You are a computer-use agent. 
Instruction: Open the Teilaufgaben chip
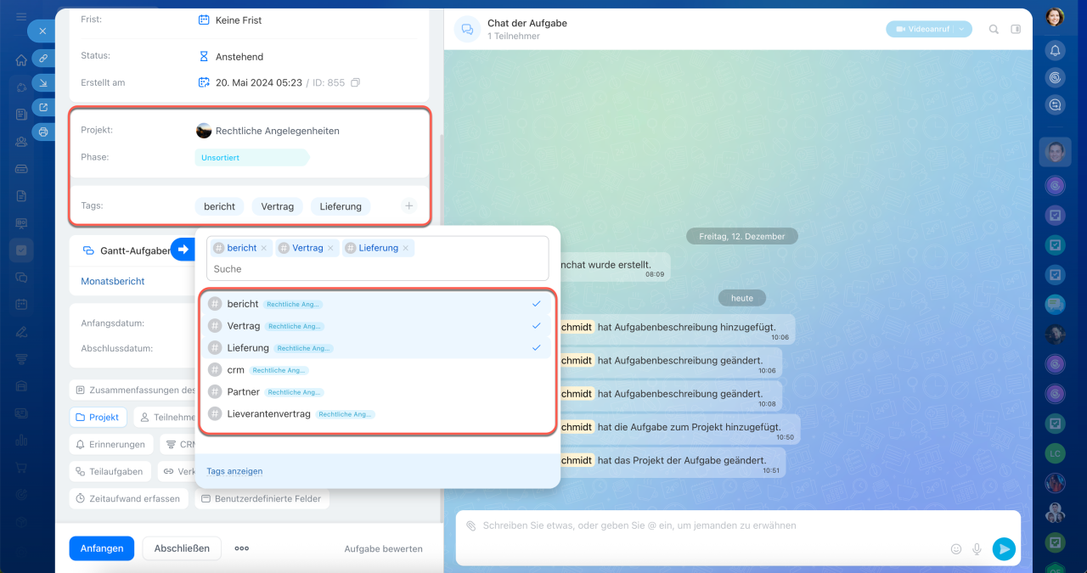tap(111, 471)
